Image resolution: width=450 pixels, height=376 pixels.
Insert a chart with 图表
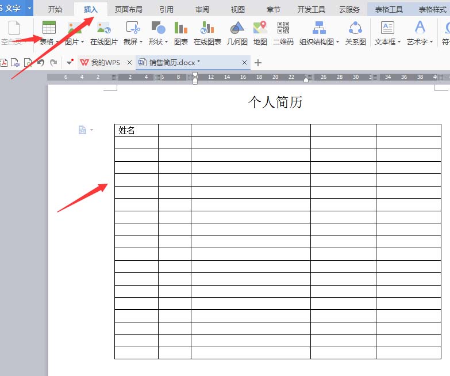pyautogui.click(x=181, y=28)
